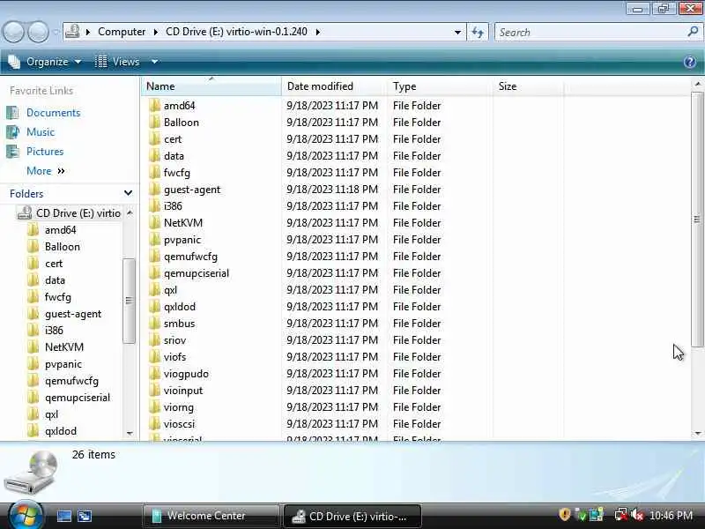The image size is (705, 529).
Task: Select sriov folder name in file list
Action: (174, 340)
